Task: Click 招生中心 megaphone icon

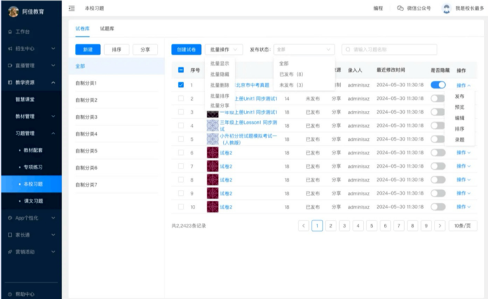Action: tap(10, 49)
